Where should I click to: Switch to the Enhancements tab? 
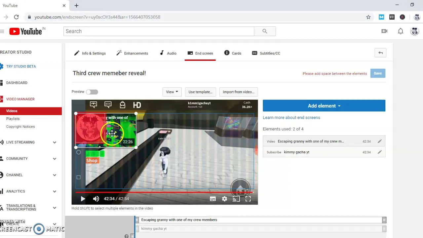coord(132,53)
